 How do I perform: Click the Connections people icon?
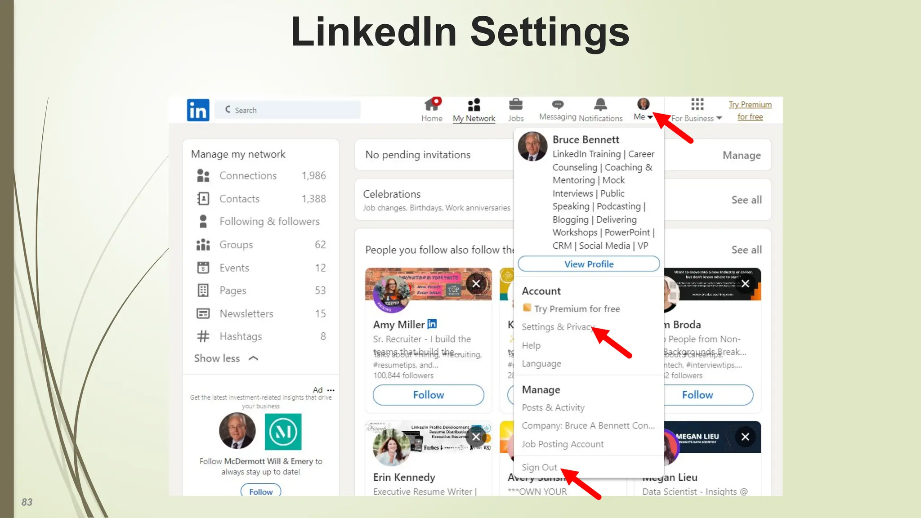pyautogui.click(x=203, y=176)
